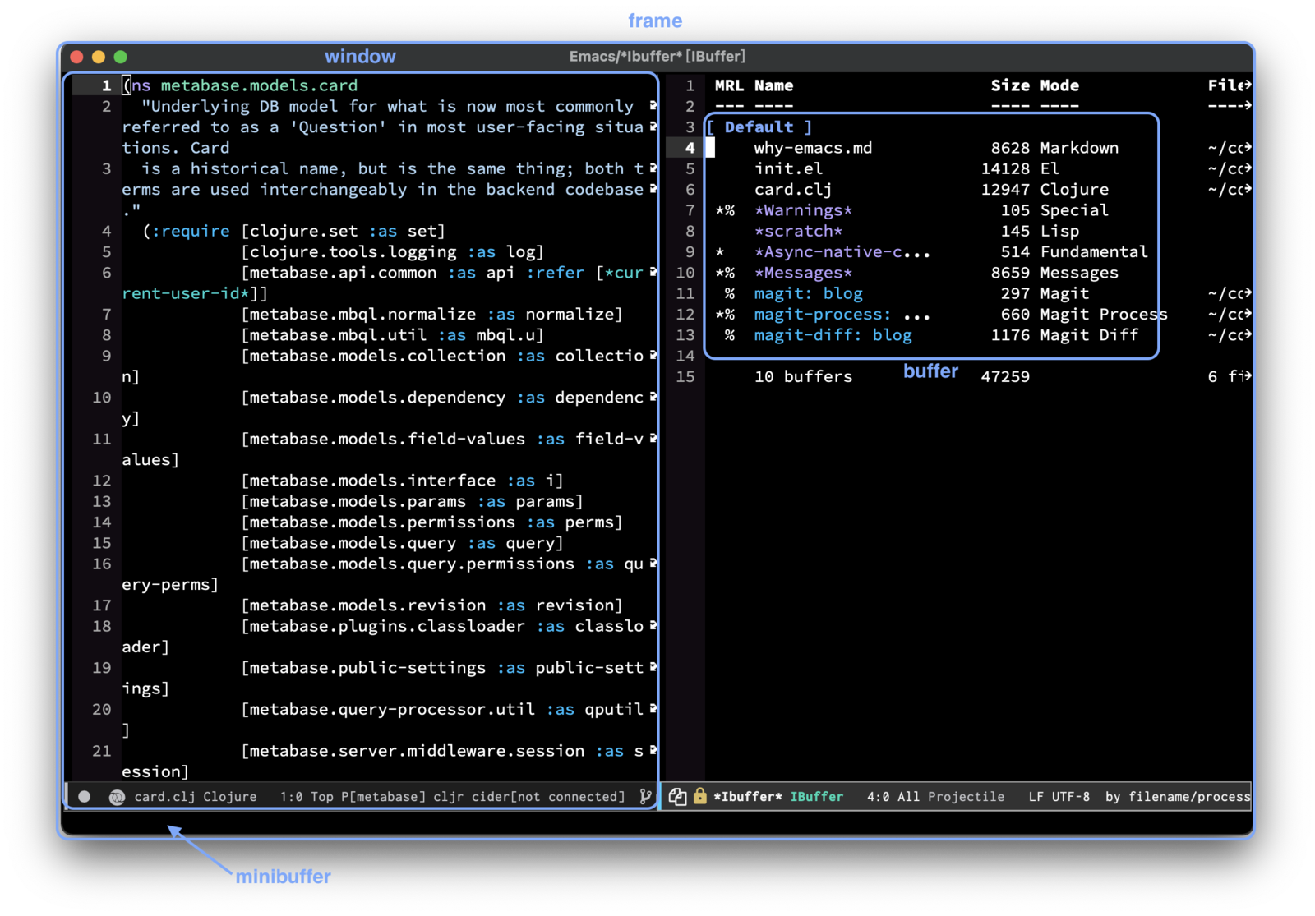Sort buffers by clicking the Mode column header

(x=1059, y=85)
